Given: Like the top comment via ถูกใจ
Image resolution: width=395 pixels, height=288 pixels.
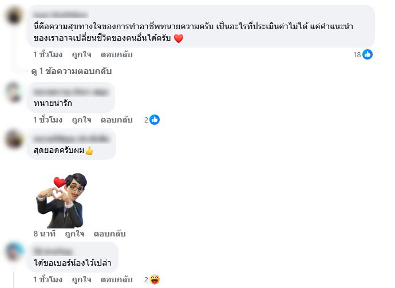Looking at the screenshot, I should point(81,54).
